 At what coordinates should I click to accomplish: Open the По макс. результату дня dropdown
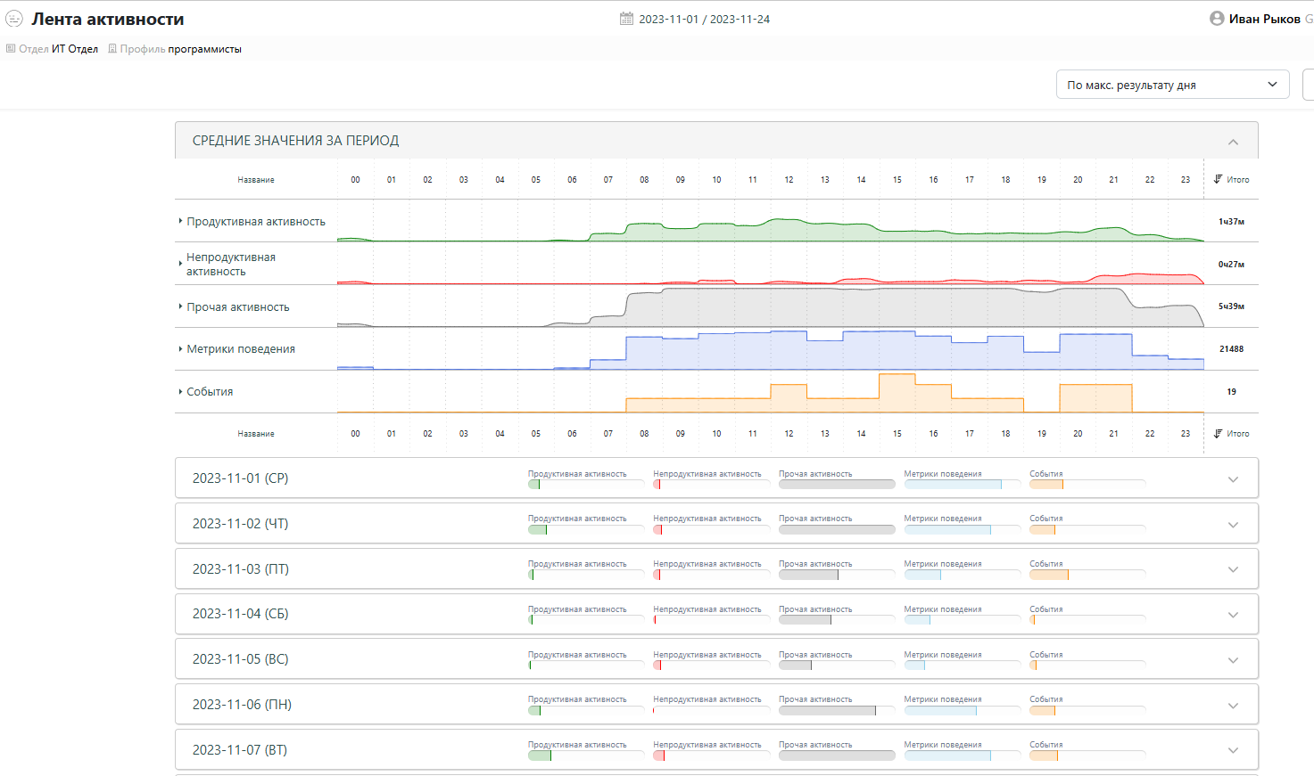pos(1172,85)
